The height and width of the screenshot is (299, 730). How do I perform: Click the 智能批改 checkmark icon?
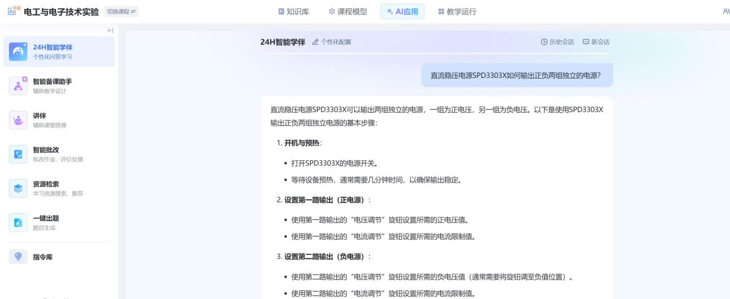[18, 154]
